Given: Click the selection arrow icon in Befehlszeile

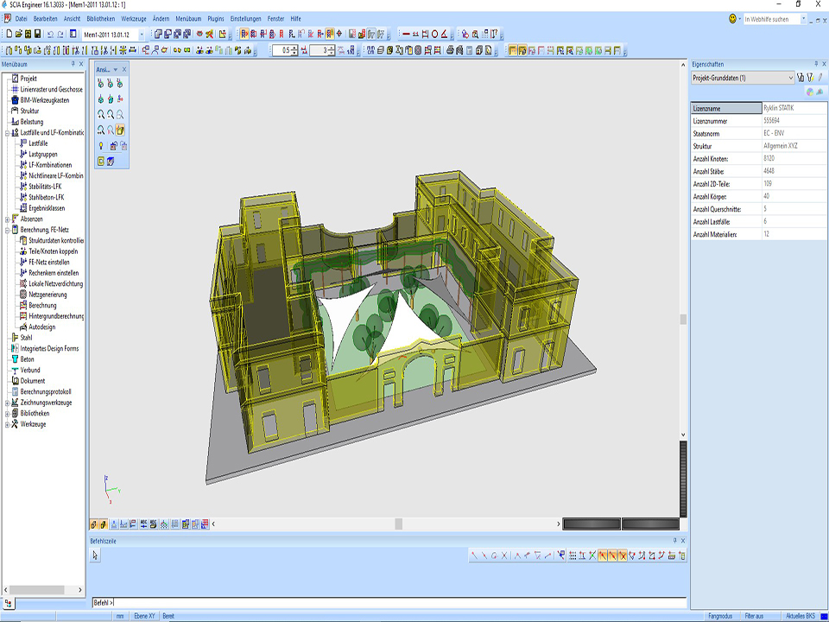Looking at the screenshot, I should pos(96,555).
